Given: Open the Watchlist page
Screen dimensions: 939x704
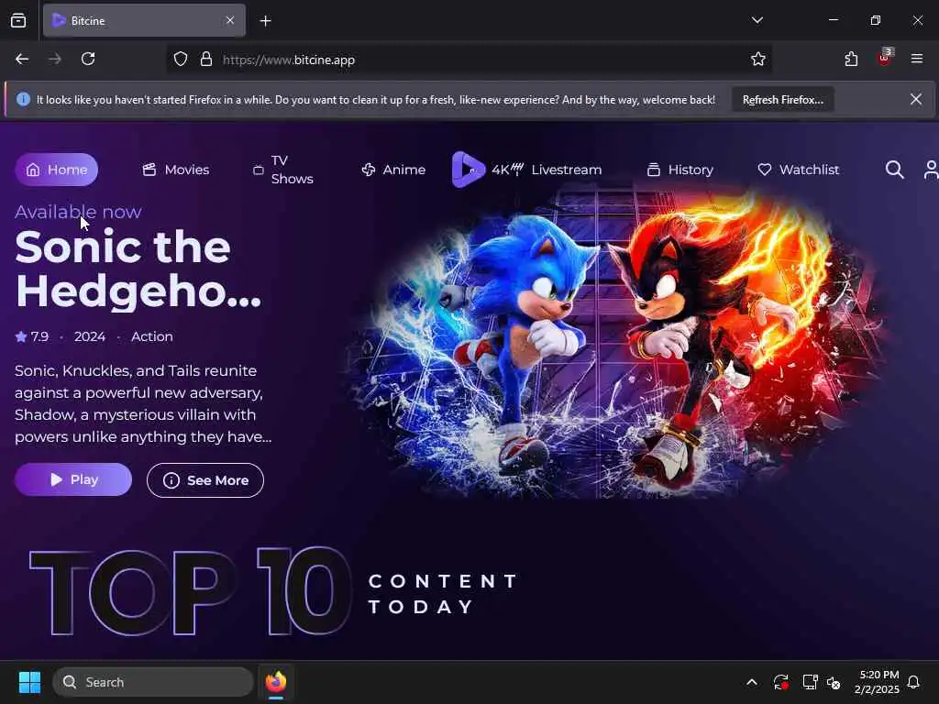Looking at the screenshot, I should (x=799, y=170).
